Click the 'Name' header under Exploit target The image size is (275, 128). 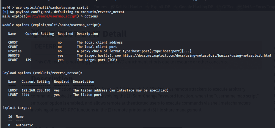(x=20, y=116)
